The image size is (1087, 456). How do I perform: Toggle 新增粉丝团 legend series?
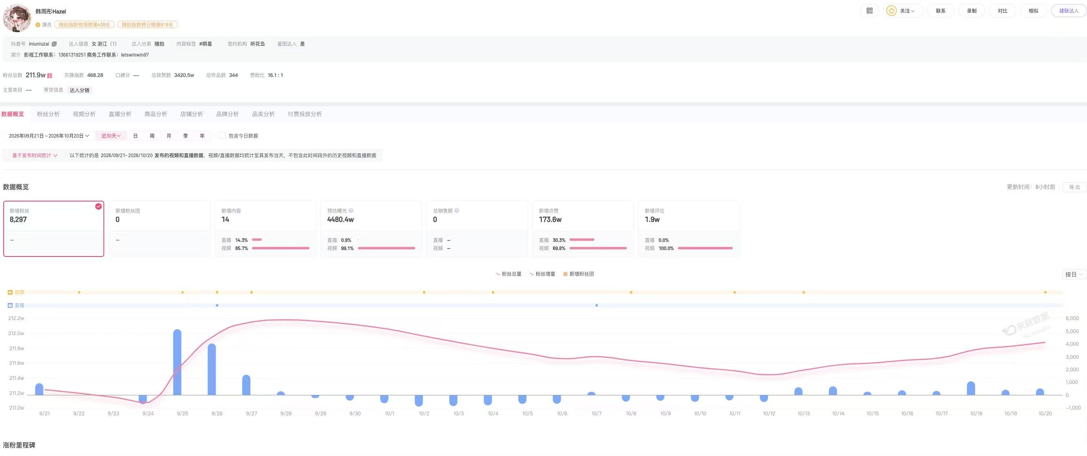pos(579,274)
